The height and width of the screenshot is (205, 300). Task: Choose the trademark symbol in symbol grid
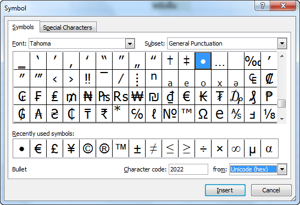pos(187,114)
